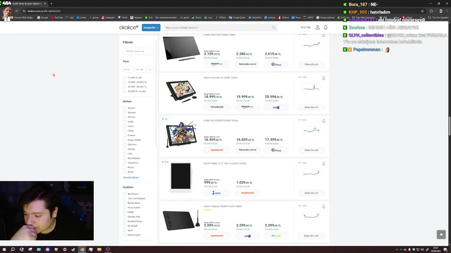Open a new browser tab with plus button
Screen dimensions: 451x253
(51, 4)
